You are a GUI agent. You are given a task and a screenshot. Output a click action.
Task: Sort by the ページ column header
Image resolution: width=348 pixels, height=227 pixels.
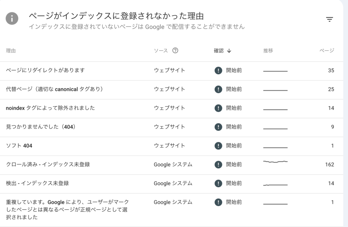(327, 50)
